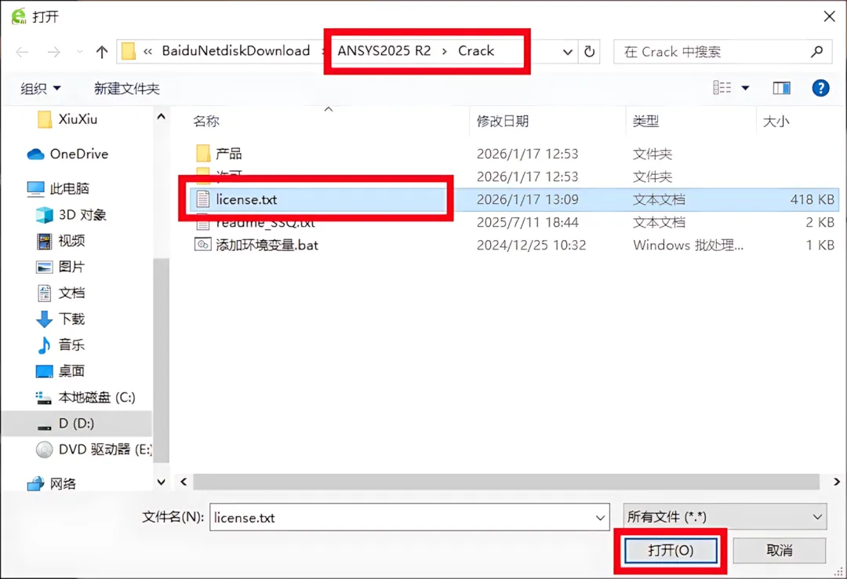Click ANSYS2025 R2 in address path

pyautogui.click(x=384, y=51)
